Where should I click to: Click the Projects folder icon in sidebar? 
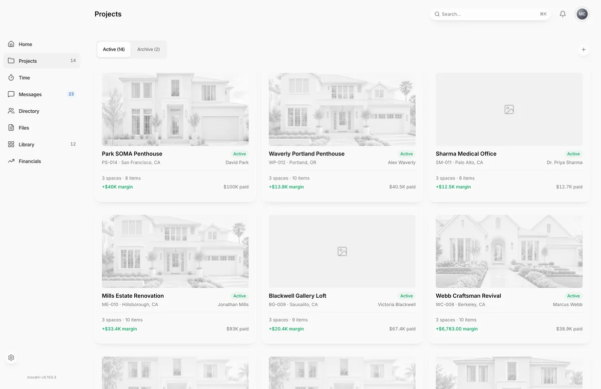pos(11,61)
